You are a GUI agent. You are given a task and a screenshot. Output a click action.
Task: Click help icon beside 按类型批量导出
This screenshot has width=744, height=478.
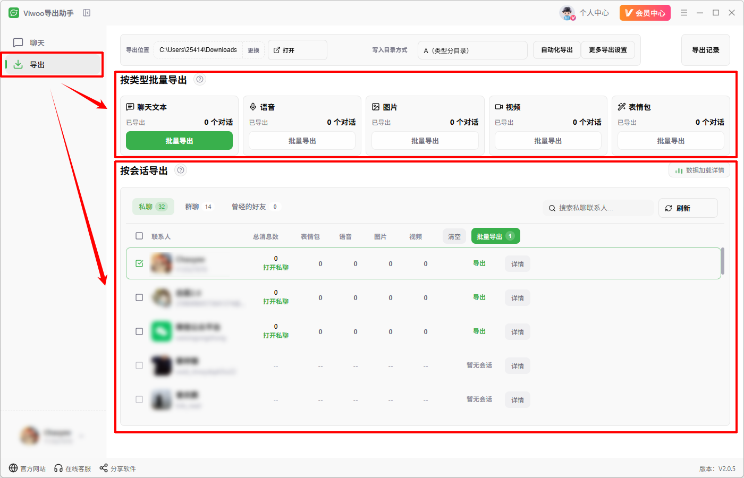(200, 80)
